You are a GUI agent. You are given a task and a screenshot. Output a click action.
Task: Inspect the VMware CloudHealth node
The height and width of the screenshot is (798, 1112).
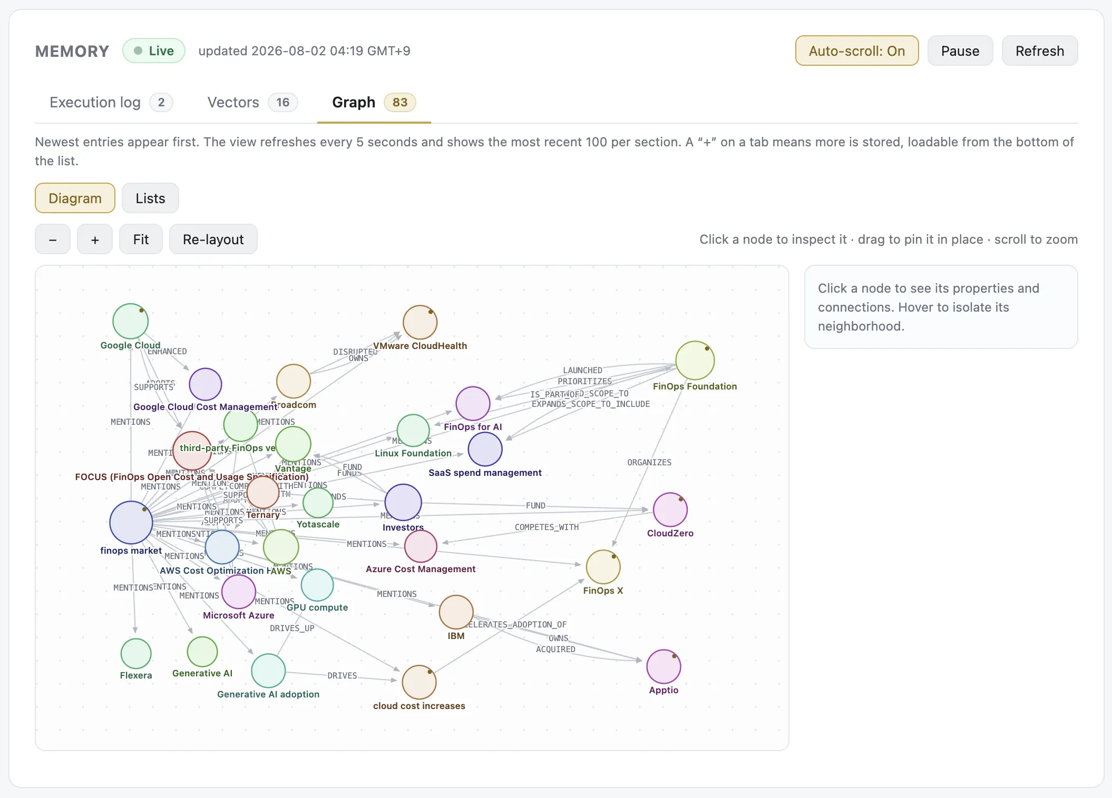click(420, 322)
